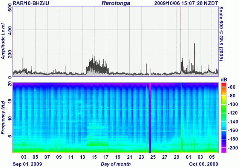Click the 10 Hz frequency tick label
The height and width of the screenshot is (167, 239).
[10, 118]
